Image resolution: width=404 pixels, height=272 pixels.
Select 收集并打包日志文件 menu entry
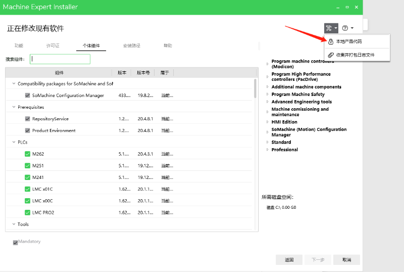[357, 55]
